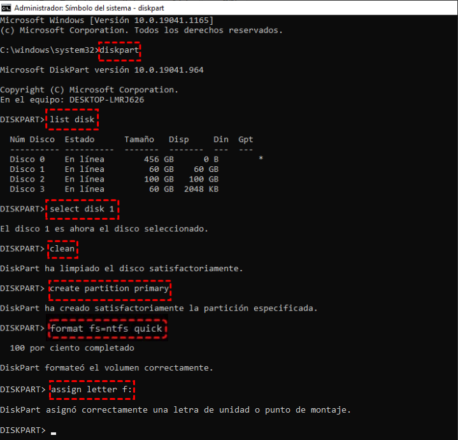Click 'DiskPart asignó correctamente una letra de unidad' line
458x440 pixels.
(x=175, y=410)
